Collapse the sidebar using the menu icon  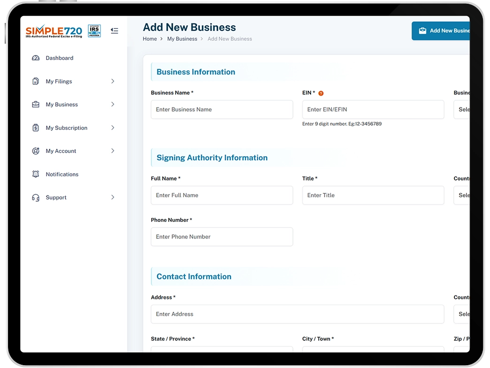coord(115,30)
